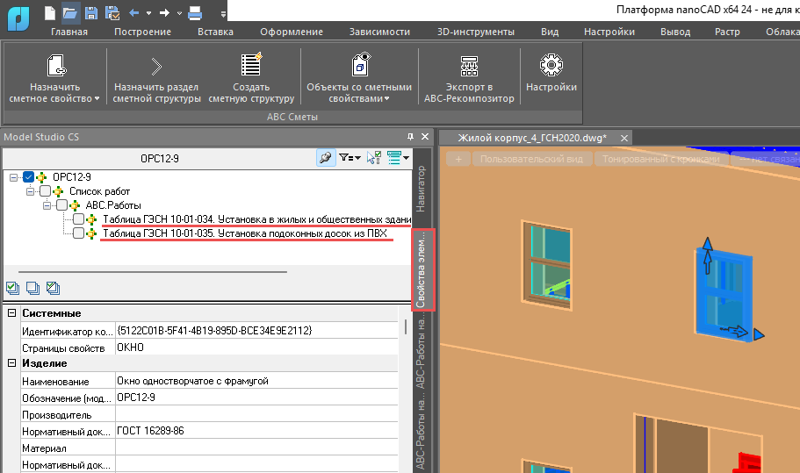This screenshot has width=800, height=473.
Task: Close the Жилой корпус_4_ГСН2020.dwg tab
Action: point(624,138)
